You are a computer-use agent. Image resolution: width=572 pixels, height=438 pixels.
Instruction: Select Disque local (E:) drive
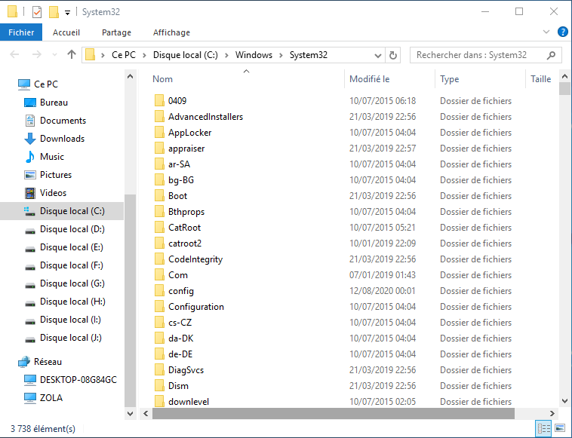coord(64,247)
